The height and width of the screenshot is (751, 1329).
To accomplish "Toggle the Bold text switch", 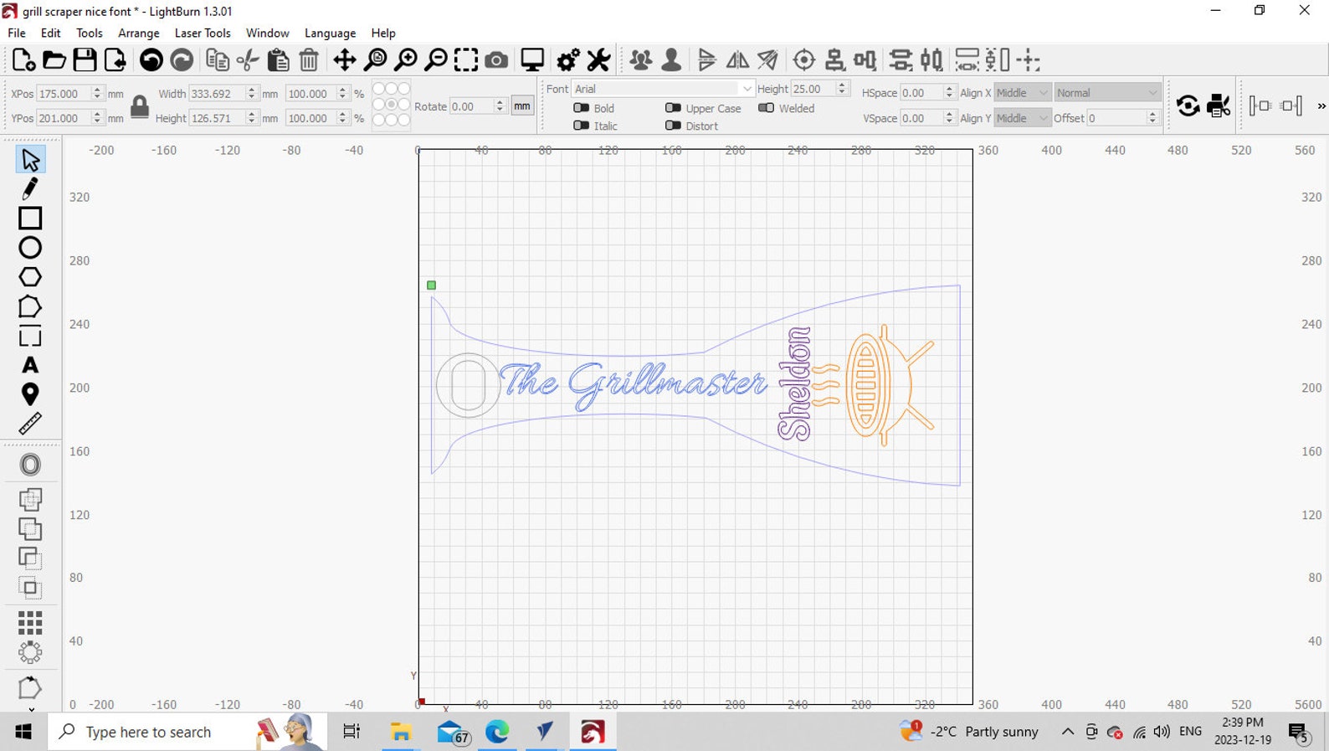I will (581, 108).
